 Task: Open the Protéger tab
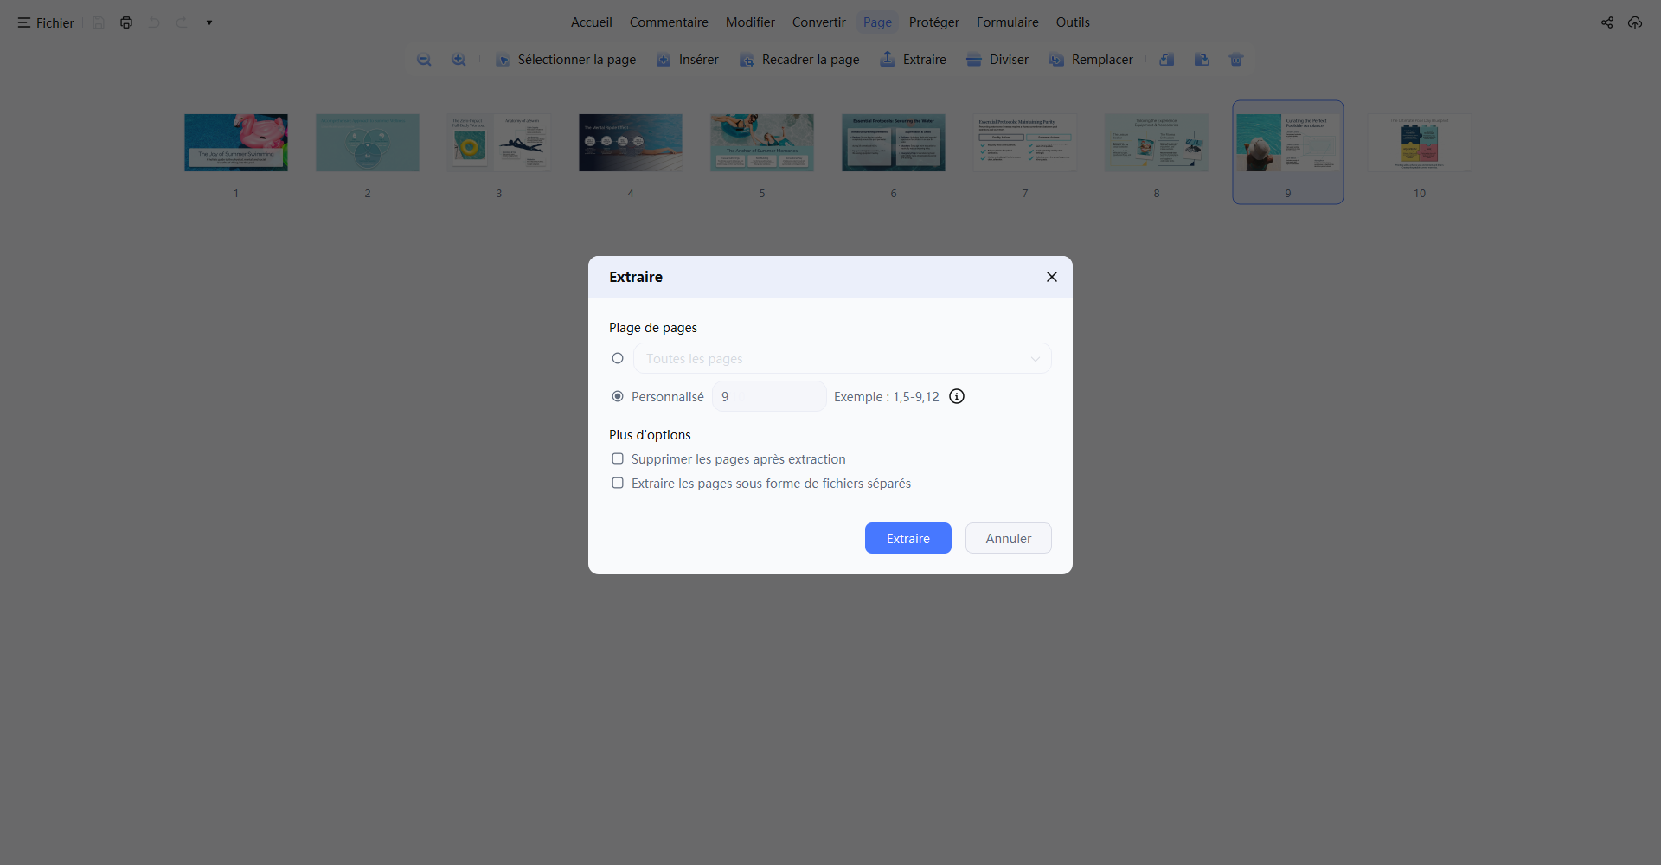(x=934, y=22)
